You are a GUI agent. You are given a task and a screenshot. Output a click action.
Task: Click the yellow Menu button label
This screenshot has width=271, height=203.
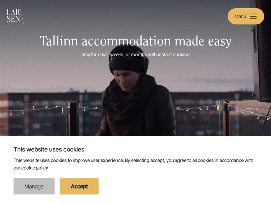pyautogui.click(x=240, y=16)
